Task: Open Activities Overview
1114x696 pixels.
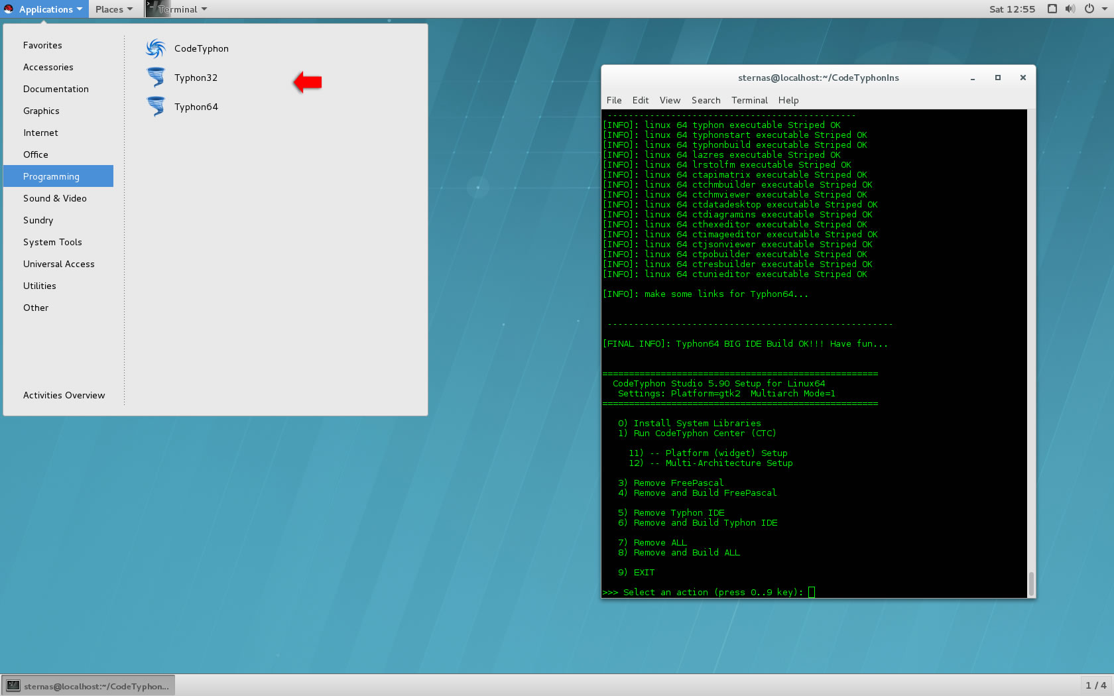Action: 64,395
